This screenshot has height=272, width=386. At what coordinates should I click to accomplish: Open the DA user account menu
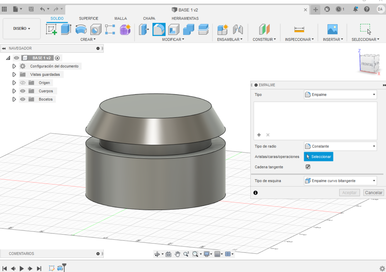(x=380, y=9)
